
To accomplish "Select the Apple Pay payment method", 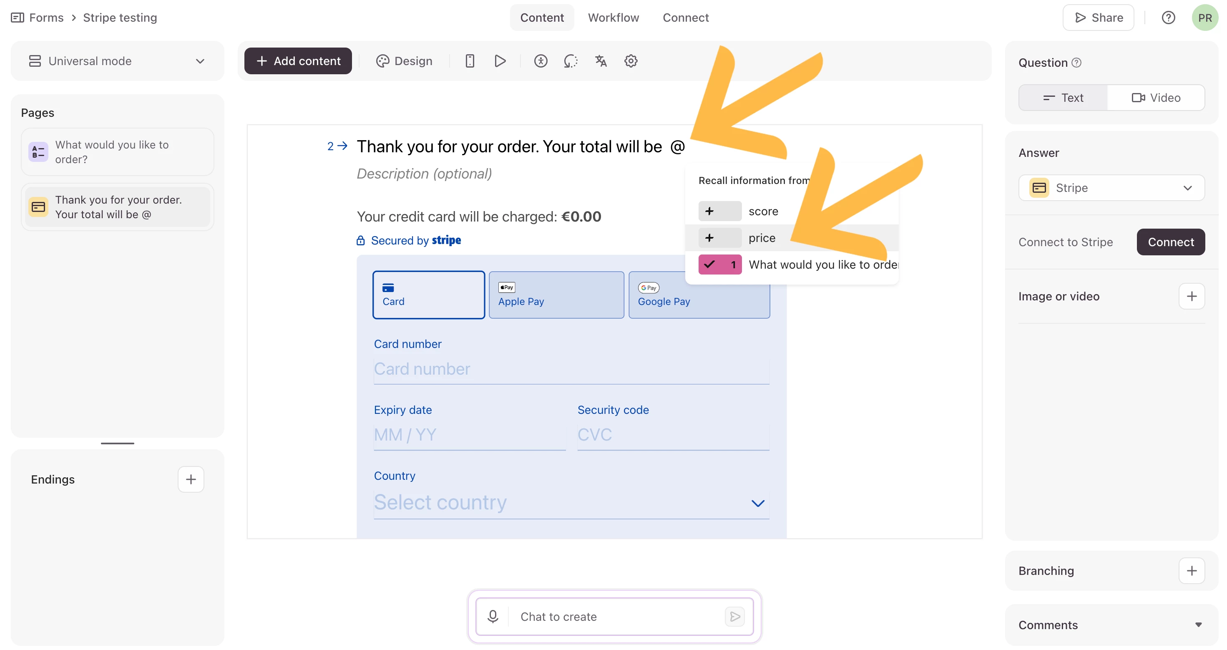I will click(556, 295).
